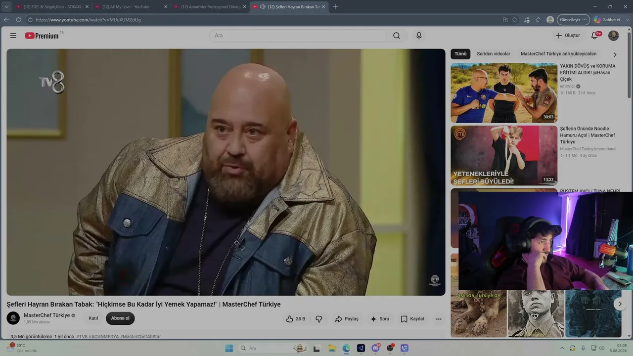The image size is (633, 356).
Task: Click the emirVici channel name
Action: pyautogui.click(x=567, y=86)
